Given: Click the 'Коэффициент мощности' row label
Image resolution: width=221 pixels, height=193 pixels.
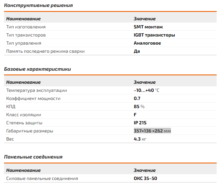Looking at the screenshot, I should point(33,99).
